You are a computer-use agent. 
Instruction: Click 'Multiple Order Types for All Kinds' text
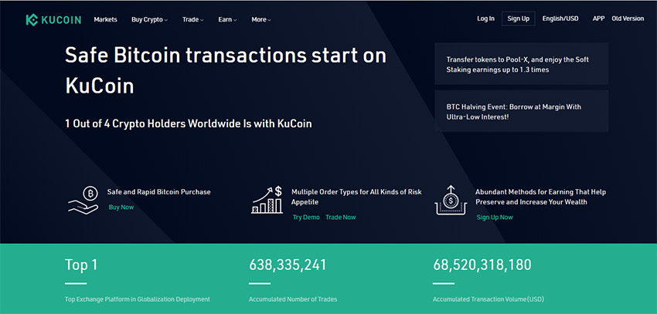[x=356, y=197]
